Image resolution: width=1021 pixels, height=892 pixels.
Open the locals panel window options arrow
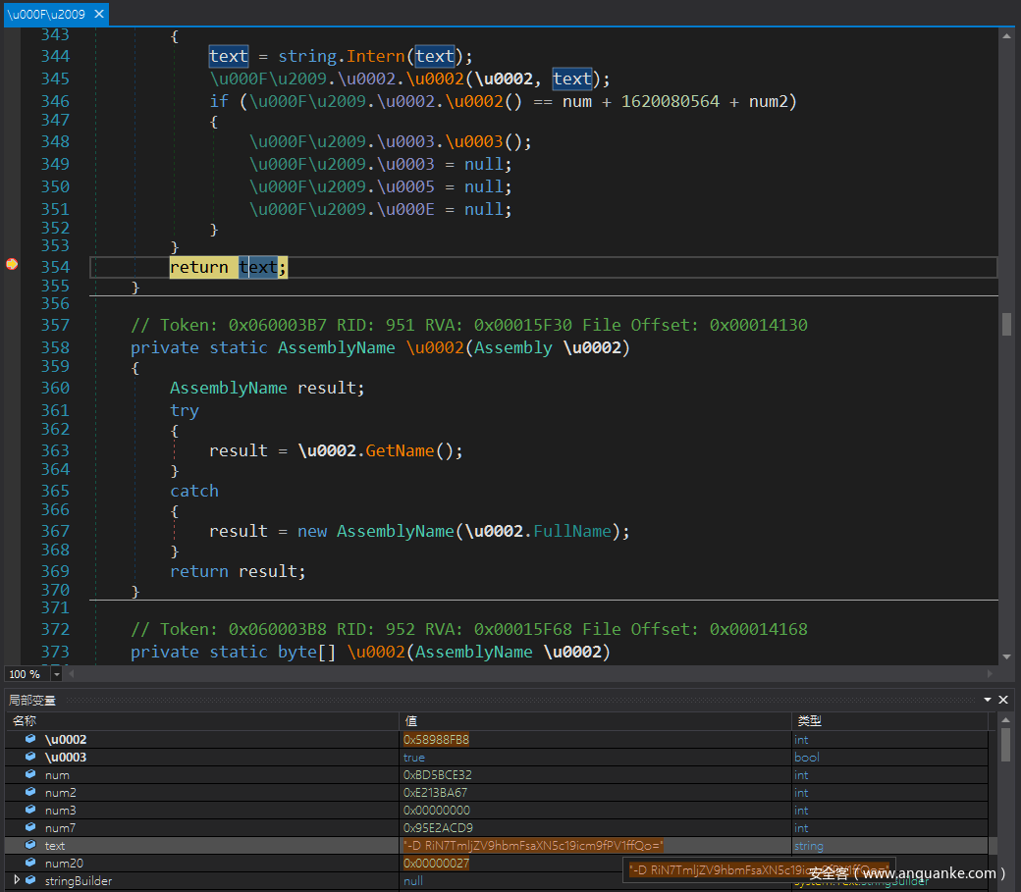(x=988, y=700)
